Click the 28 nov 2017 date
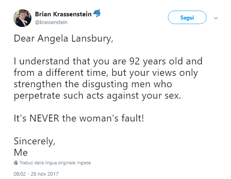231x179 pixels. 44,174
